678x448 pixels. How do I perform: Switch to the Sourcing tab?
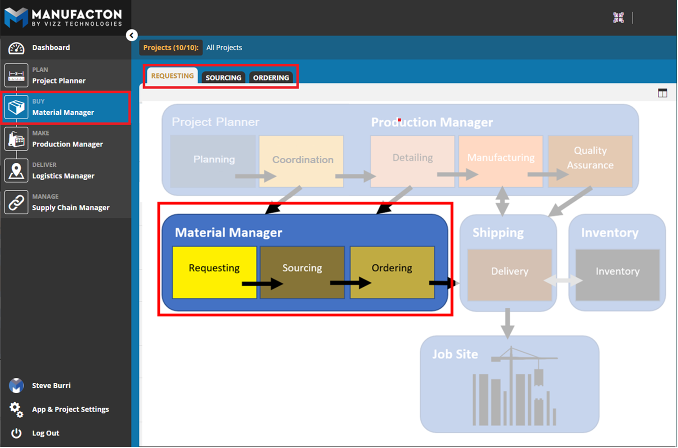[x=223, y=77]
